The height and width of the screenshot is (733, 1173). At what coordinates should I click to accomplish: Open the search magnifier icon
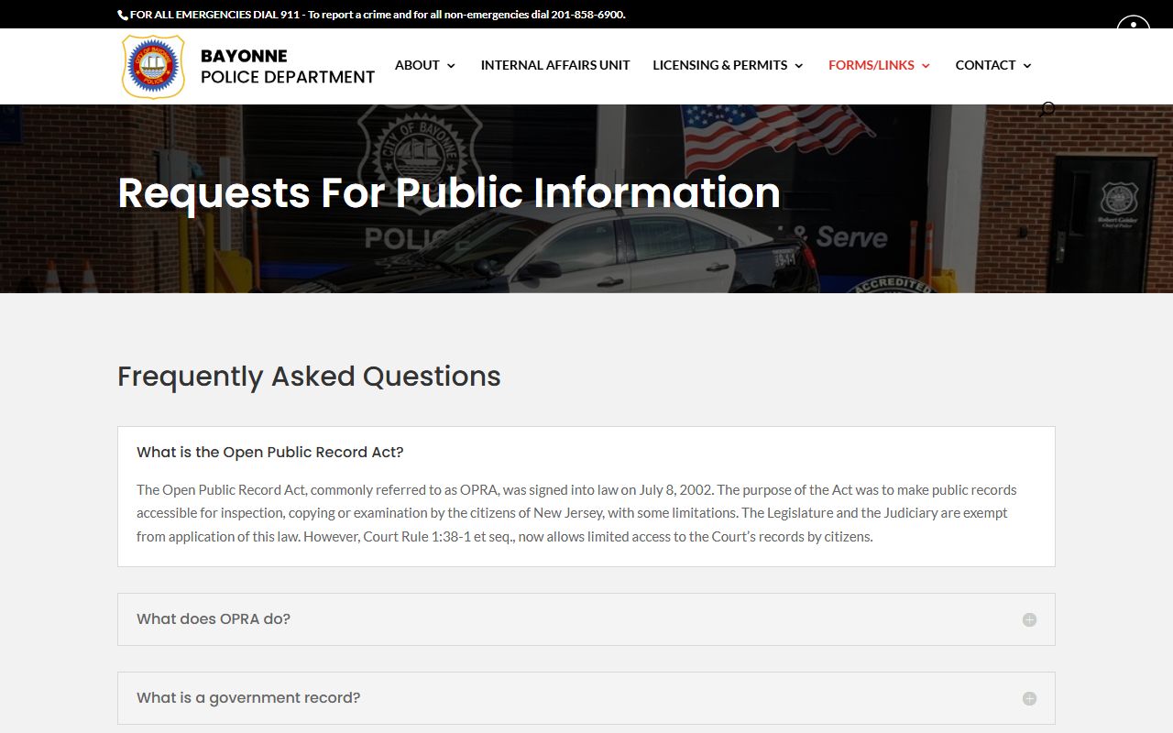(1047, 109)
